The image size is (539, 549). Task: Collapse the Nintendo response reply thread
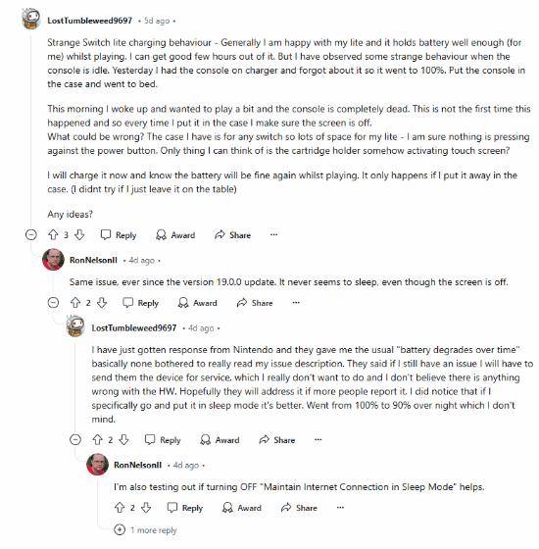click(x=75, y=440)
